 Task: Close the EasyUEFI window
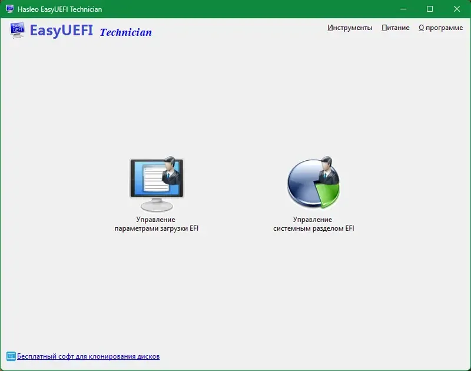click(457, 9)
